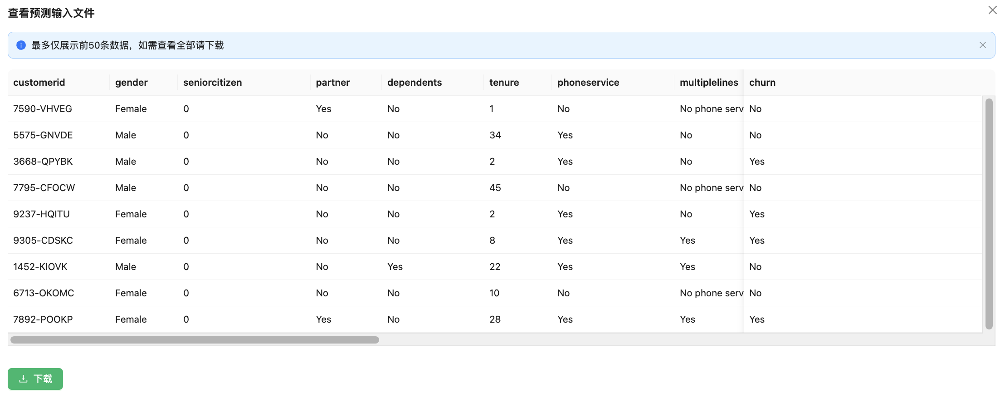The width and height of the screenshot is (1005, 393).
Task: Close the prediction input file dialog
Action: pos(992,10)
